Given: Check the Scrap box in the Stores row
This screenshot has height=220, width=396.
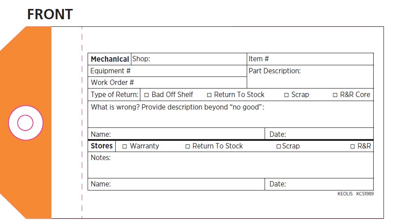Looking at the screenshot, I should (278, 146).
